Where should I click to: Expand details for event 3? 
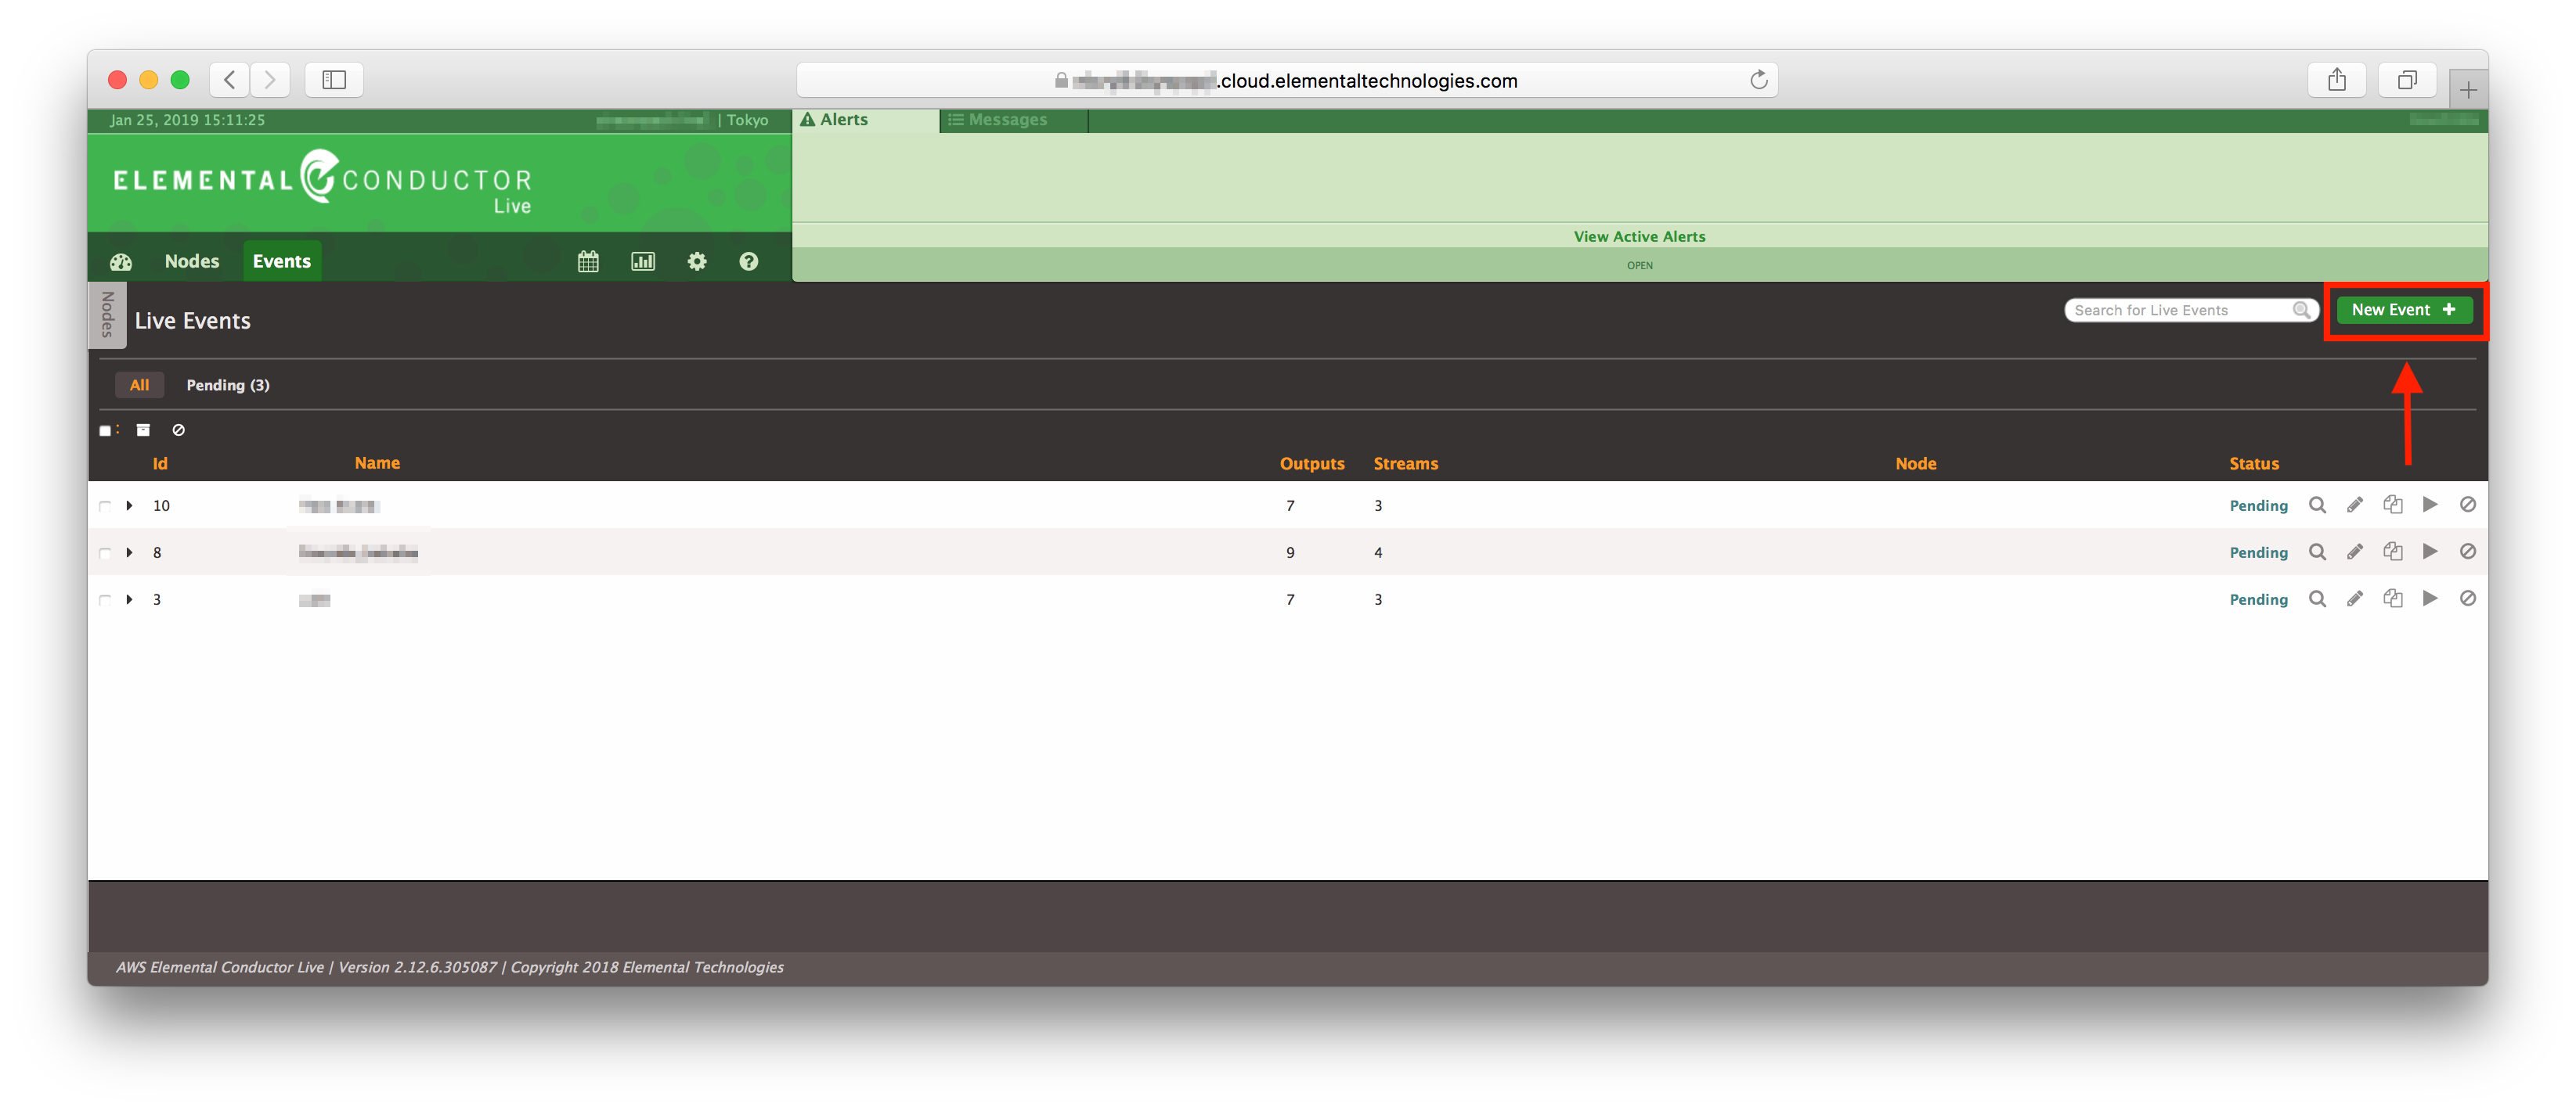point(129,599)
